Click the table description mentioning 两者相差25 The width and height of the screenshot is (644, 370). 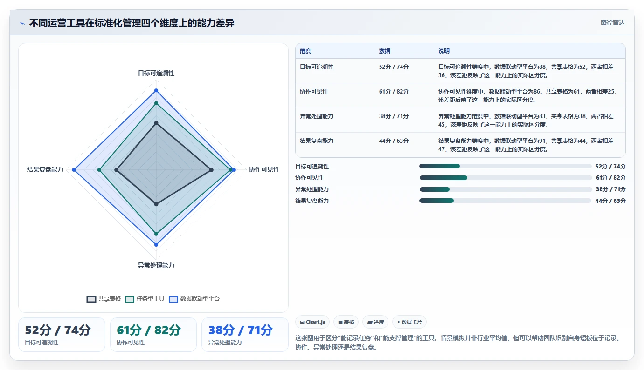click(528, 95)
